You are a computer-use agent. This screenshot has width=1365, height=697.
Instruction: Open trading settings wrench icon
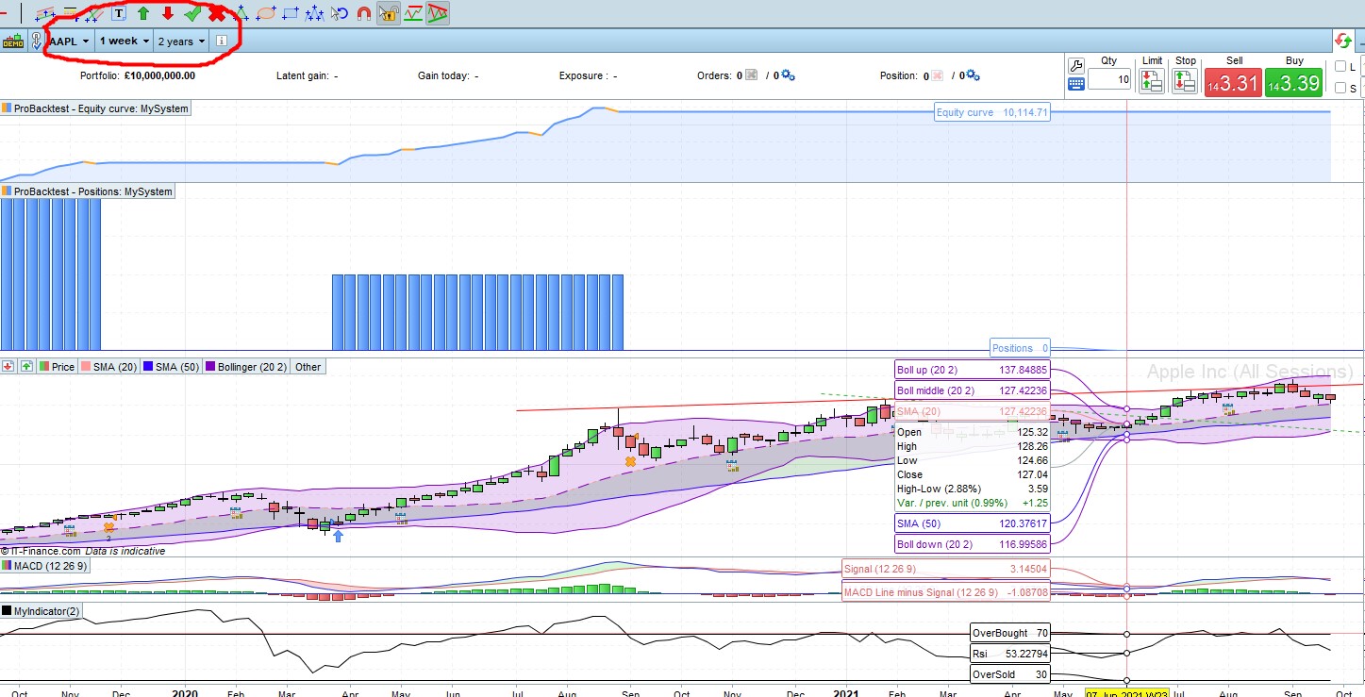[x=1076, y=65]
